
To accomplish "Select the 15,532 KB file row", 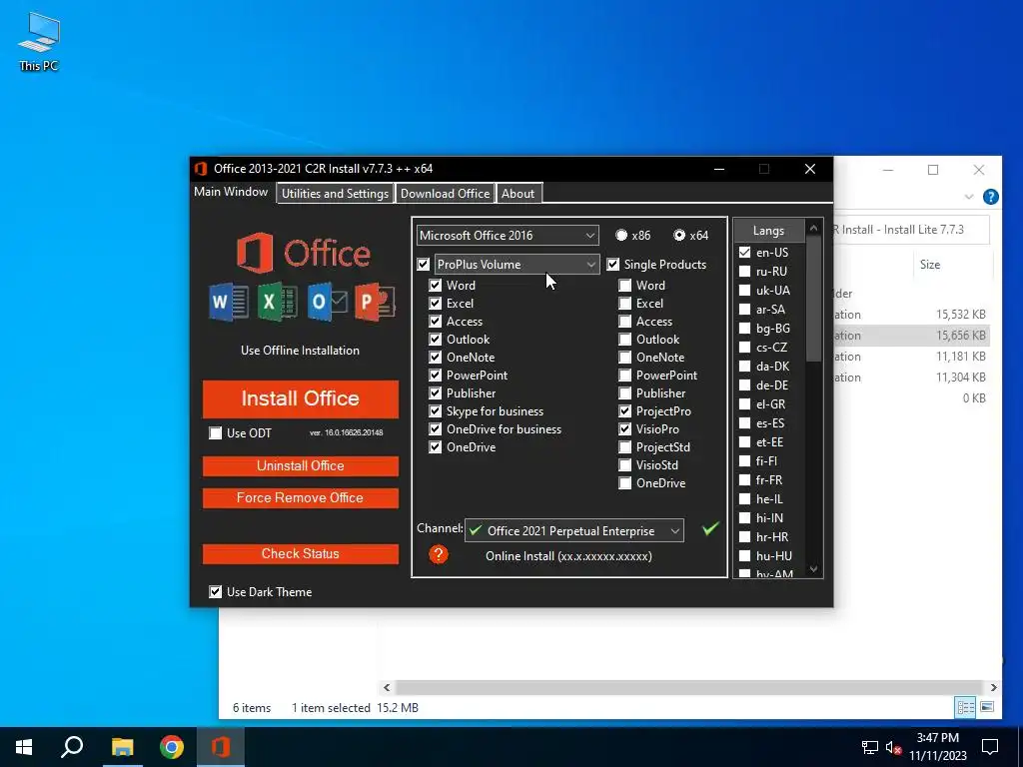I will pyautogui.click(x=911, y=315).
